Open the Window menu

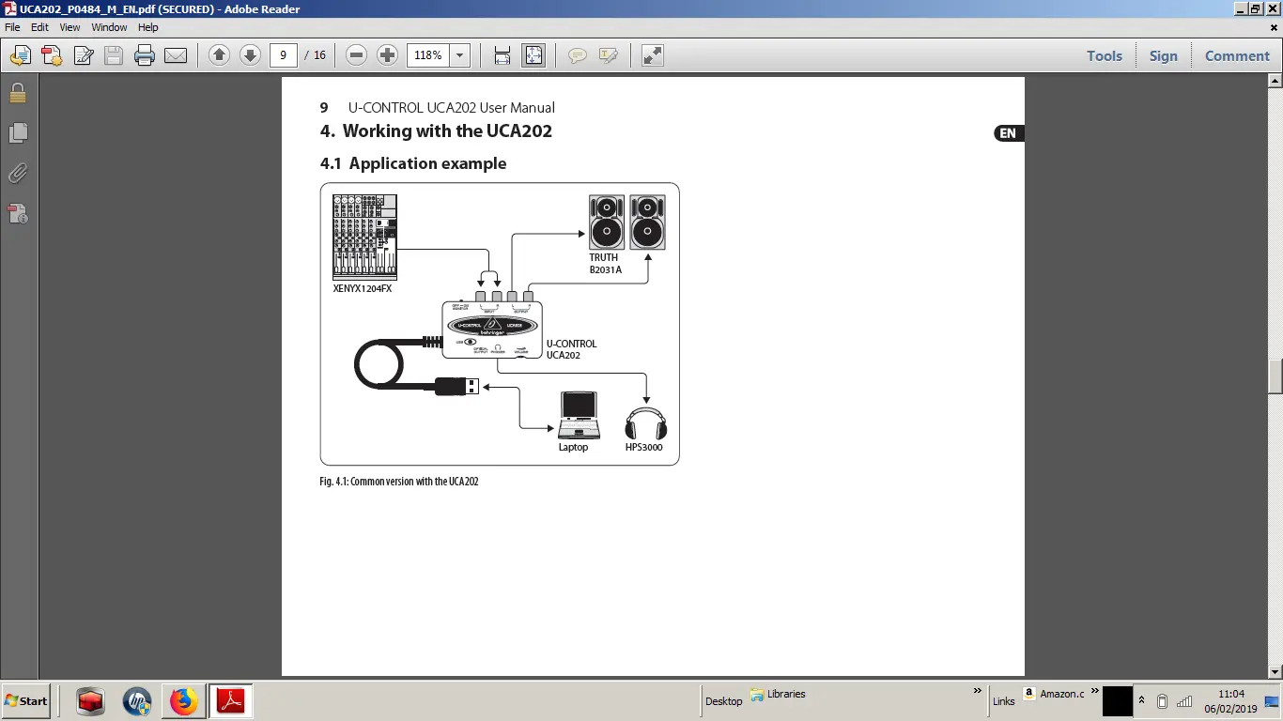pyautogui.click(x=109, y=27)
